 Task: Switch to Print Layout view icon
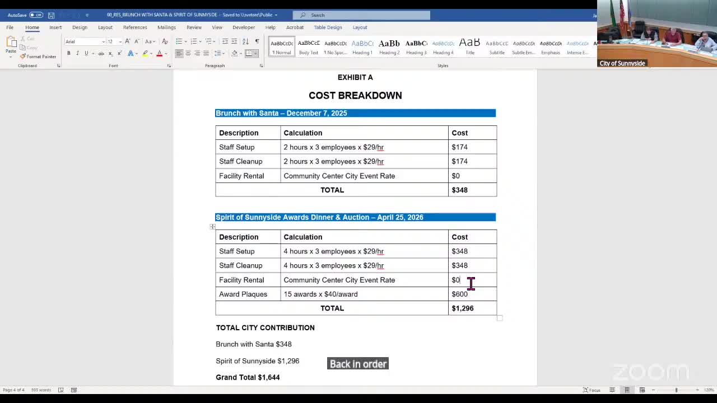[x=627, y=390]
